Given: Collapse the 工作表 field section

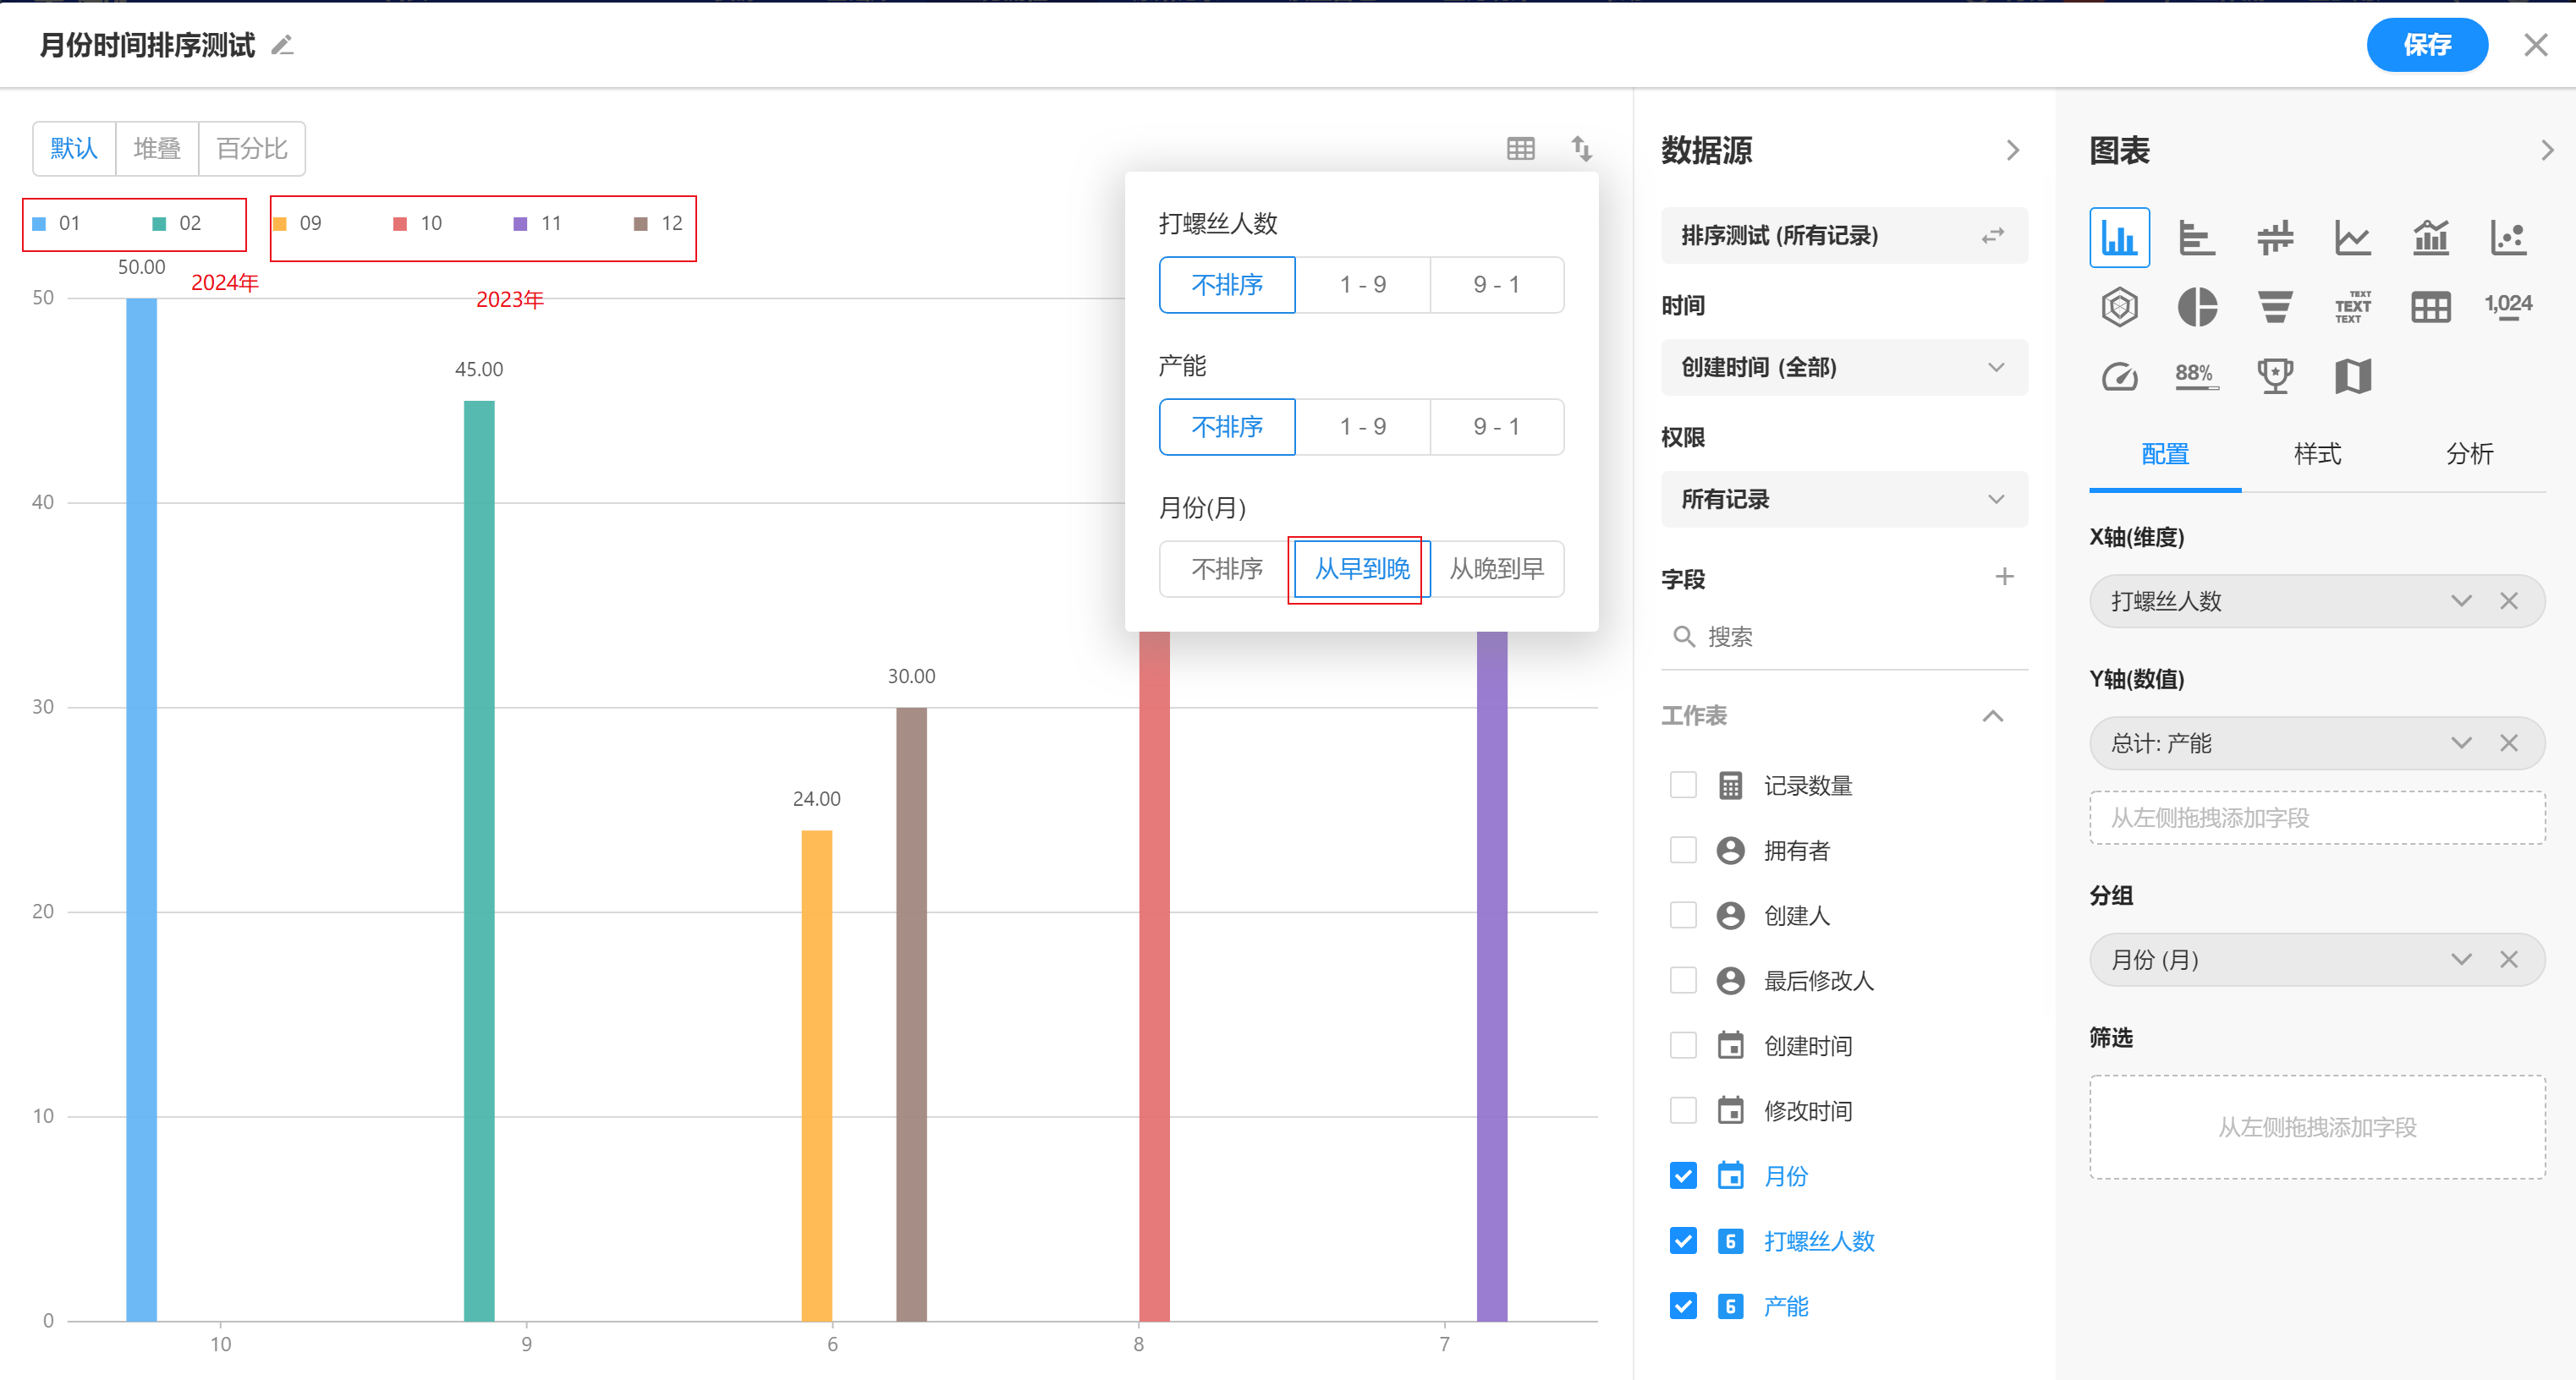Looking at the screenshot, I should [x=1992, y=716].
